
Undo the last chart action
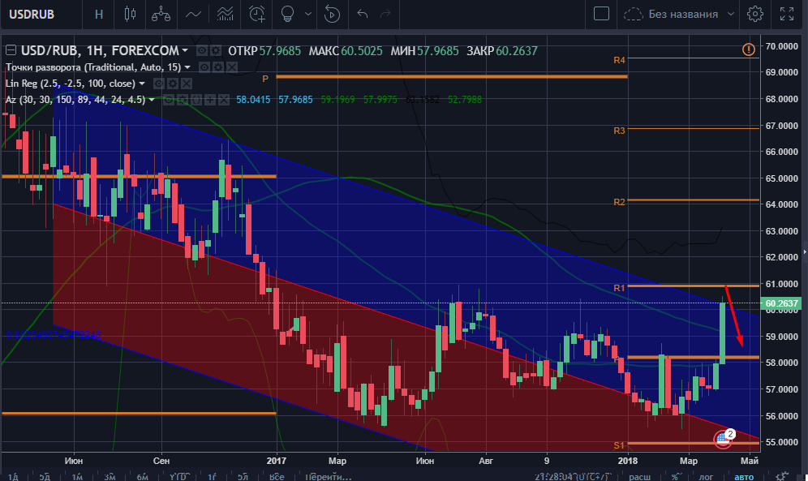[363, 14]
